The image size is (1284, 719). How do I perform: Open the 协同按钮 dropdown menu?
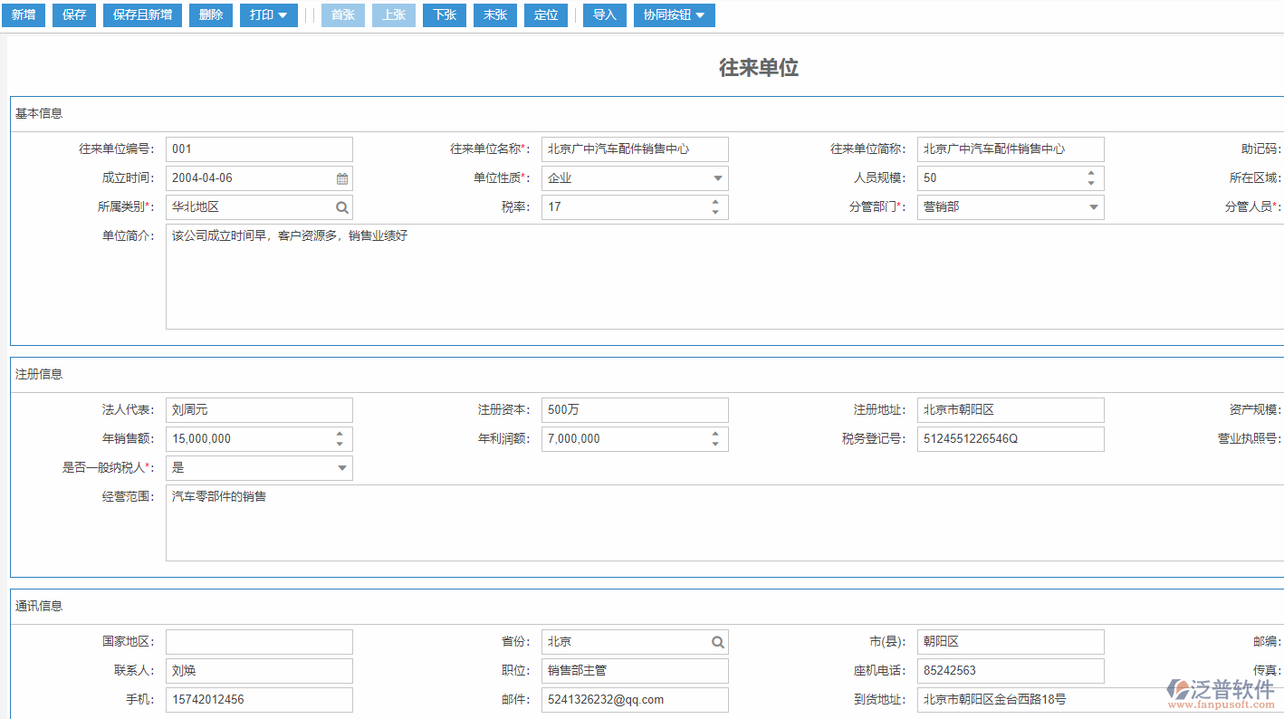coord(674,15)
